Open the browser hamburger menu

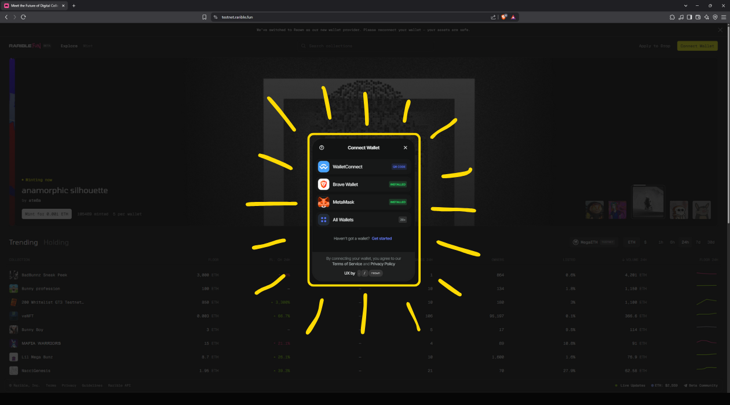(724, 17)
